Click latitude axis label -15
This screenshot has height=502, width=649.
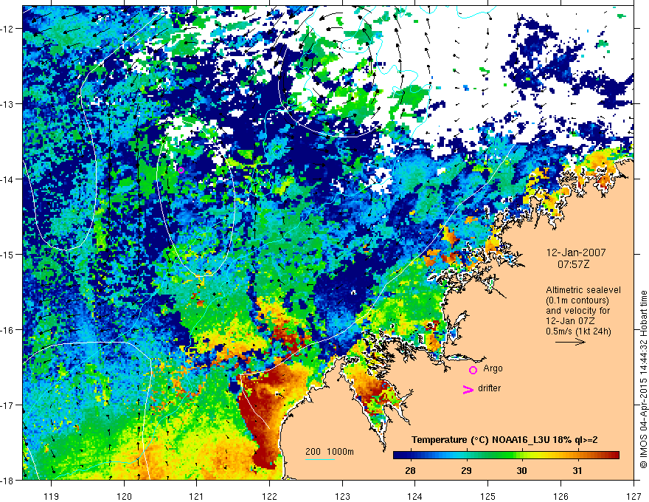point(9,254)
